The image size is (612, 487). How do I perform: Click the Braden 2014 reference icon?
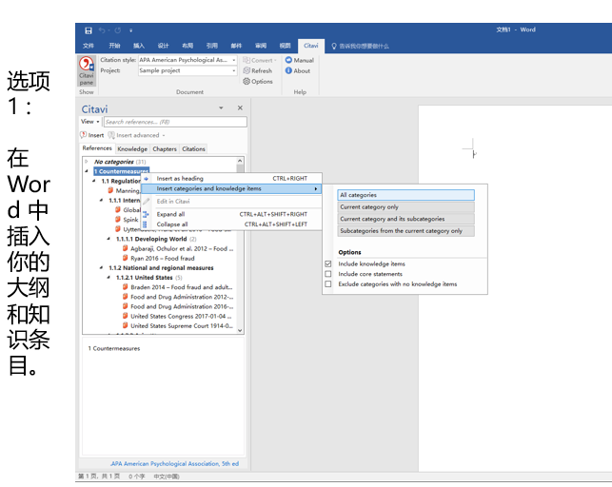pos(126,286)
